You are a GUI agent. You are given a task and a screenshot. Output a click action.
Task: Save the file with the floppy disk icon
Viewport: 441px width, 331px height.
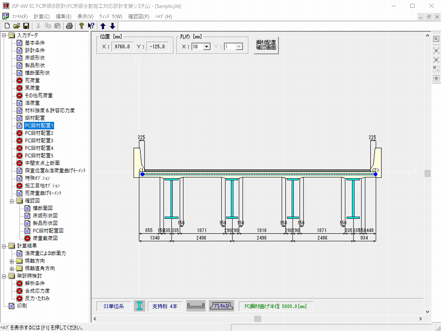click(26, 26)
